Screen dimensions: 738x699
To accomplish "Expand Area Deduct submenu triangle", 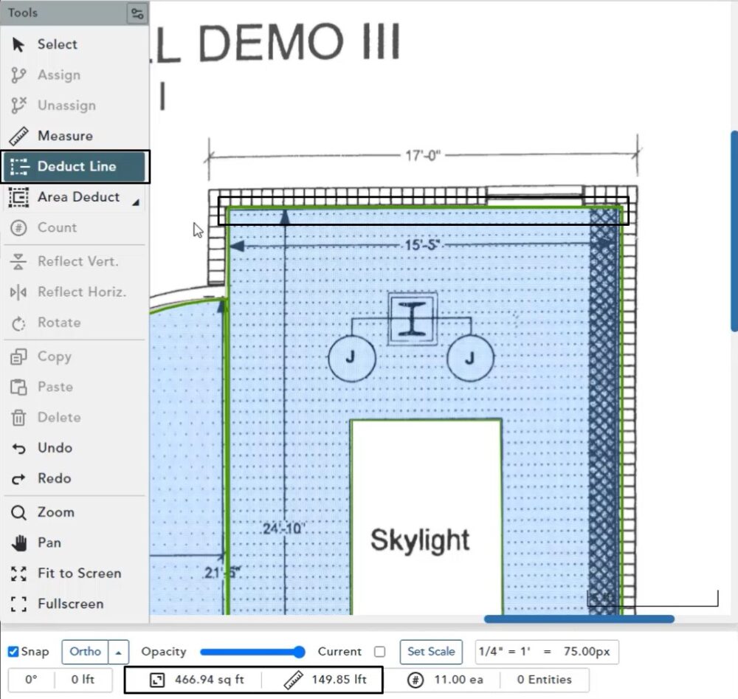I will coord(137,200).
